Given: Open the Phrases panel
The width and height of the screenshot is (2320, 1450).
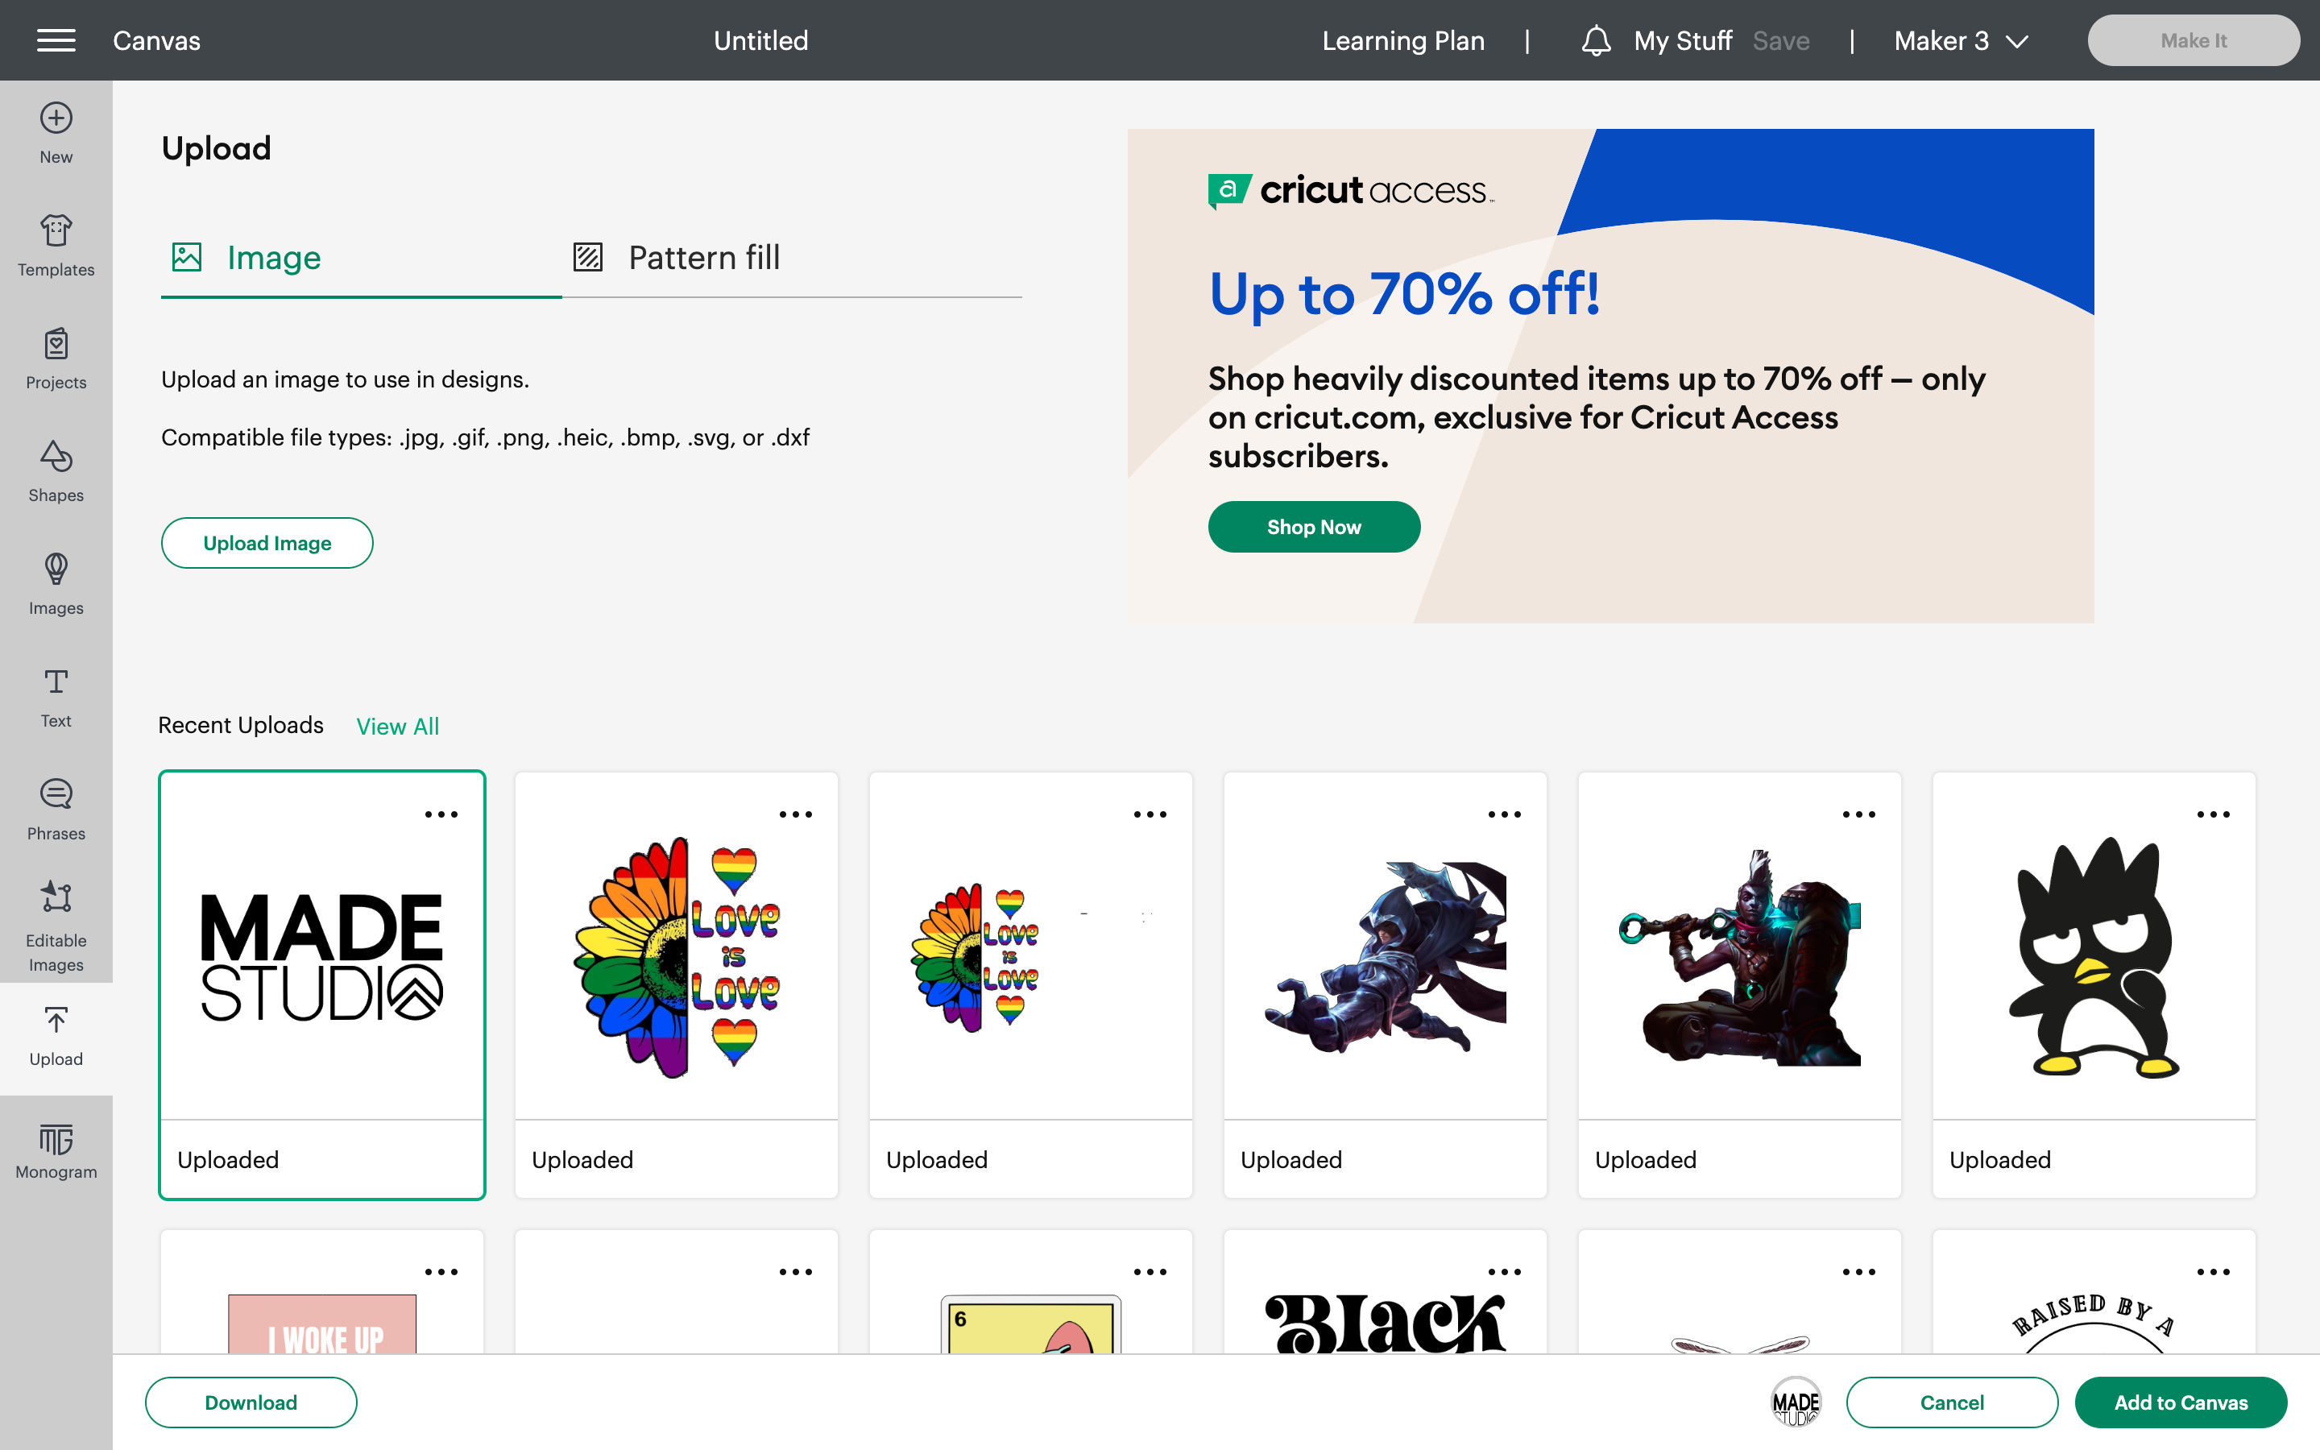Looking at the screenshot, I should point(56,810).
